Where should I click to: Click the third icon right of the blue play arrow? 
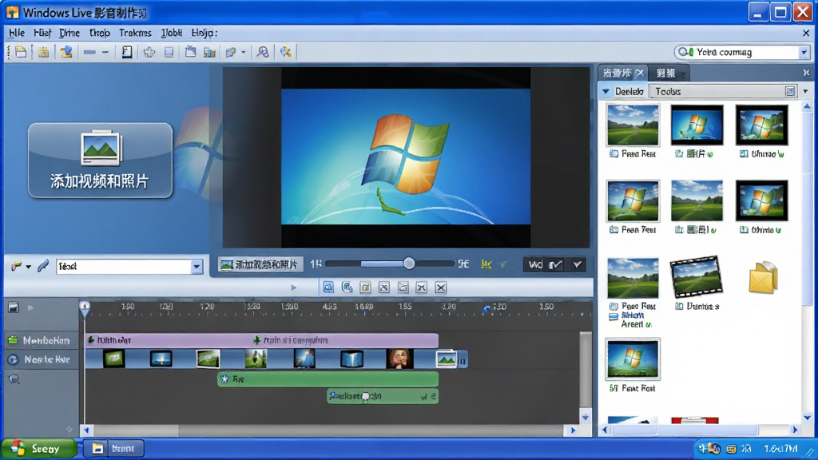click(366, 287)
